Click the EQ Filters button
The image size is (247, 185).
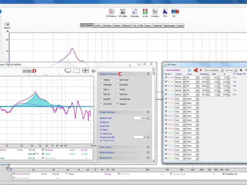[x=28, y=71]
